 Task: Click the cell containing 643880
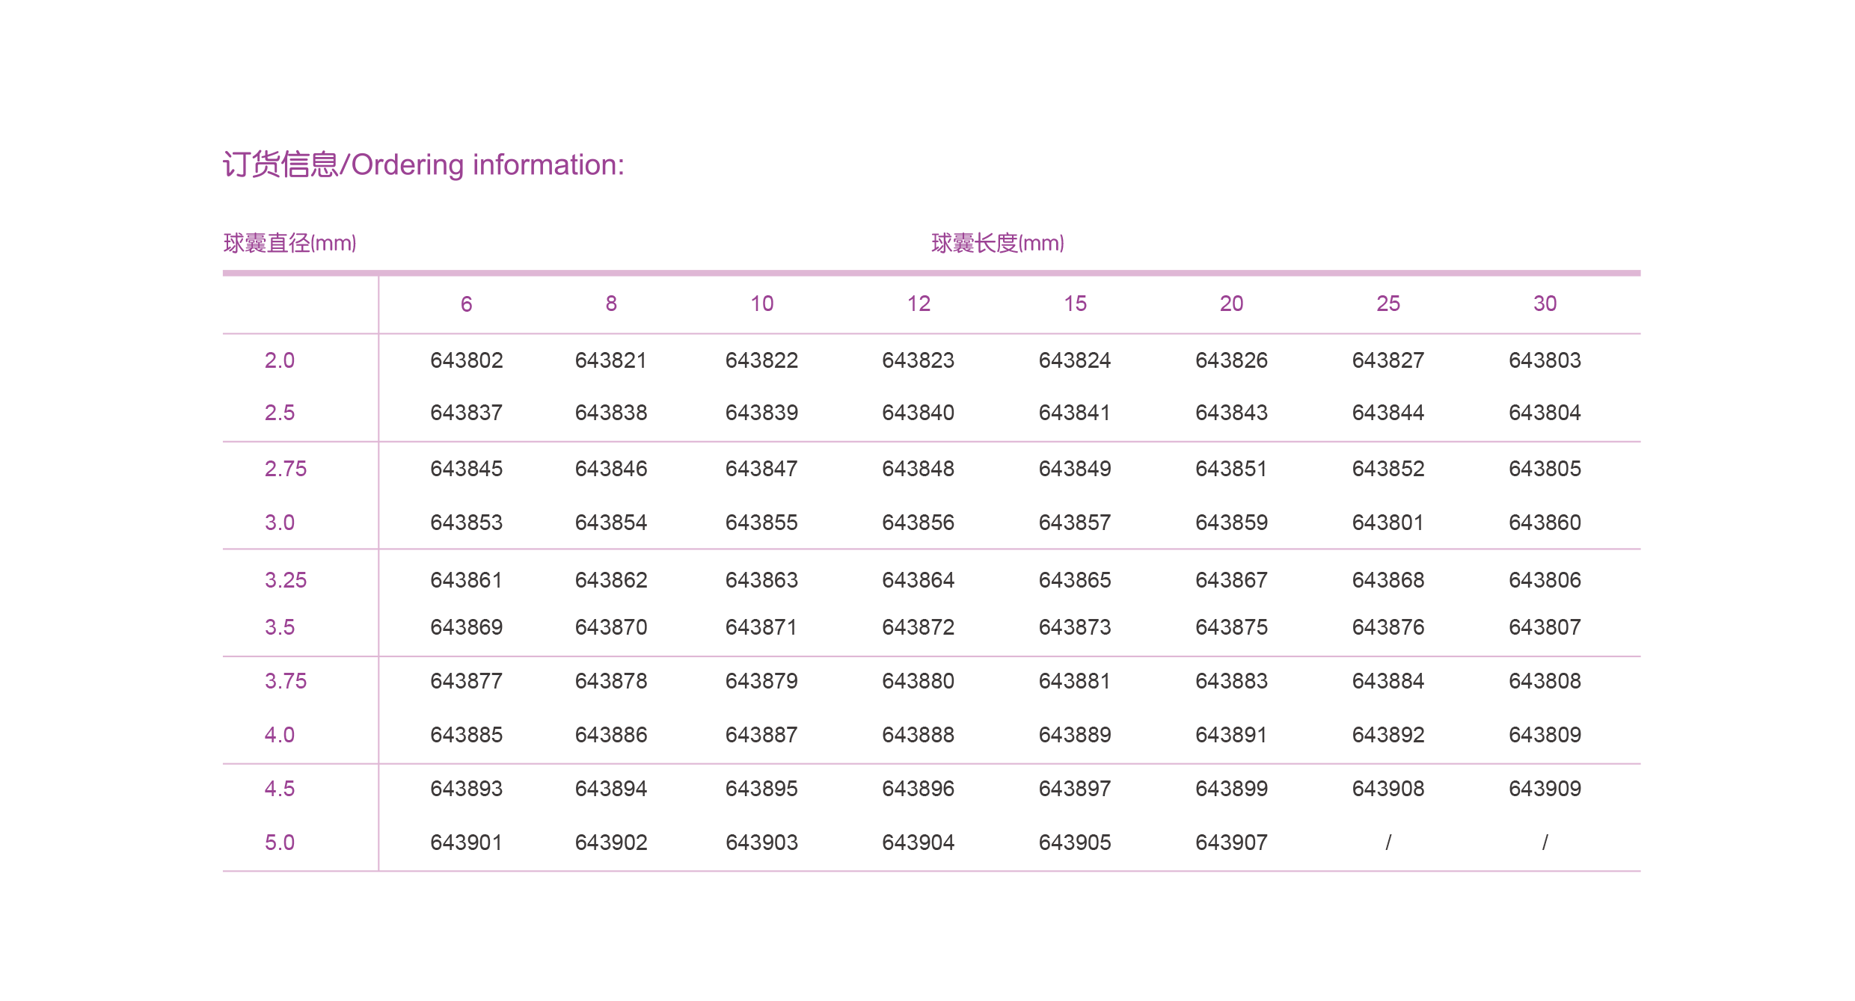click(x=918, y=681)
